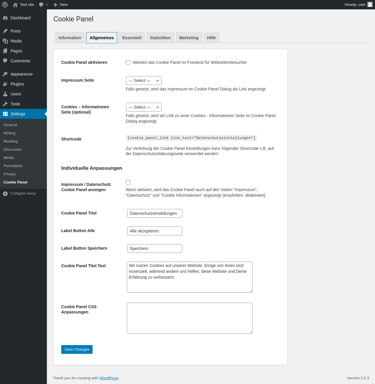Screen dimensions: 375x384
Task: Open the Cookies Informationen Seite select dropdown
Action: point(144,107)
